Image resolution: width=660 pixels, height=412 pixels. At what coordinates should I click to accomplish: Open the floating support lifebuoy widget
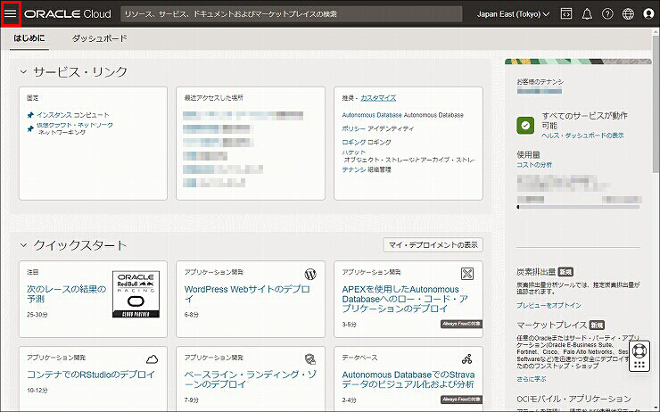pyautogui.click(x=639, y=356)
